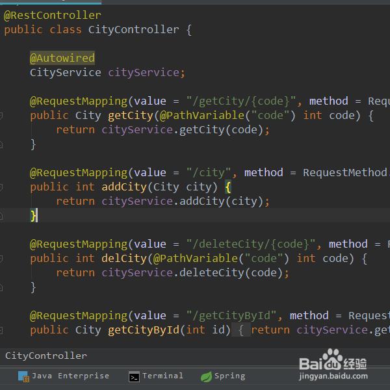Click the 'City city' parameter of addCity
The height and width of the screenshot is (390, 390).
(x=182, y=187)
